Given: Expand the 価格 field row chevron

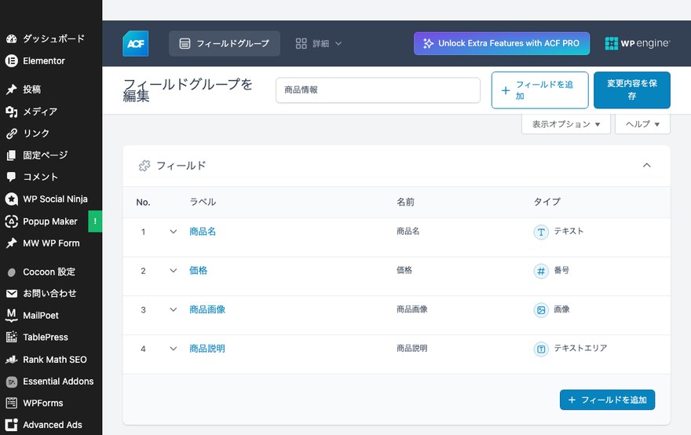Looking at the screenshot, I should [x=174, y=271].
